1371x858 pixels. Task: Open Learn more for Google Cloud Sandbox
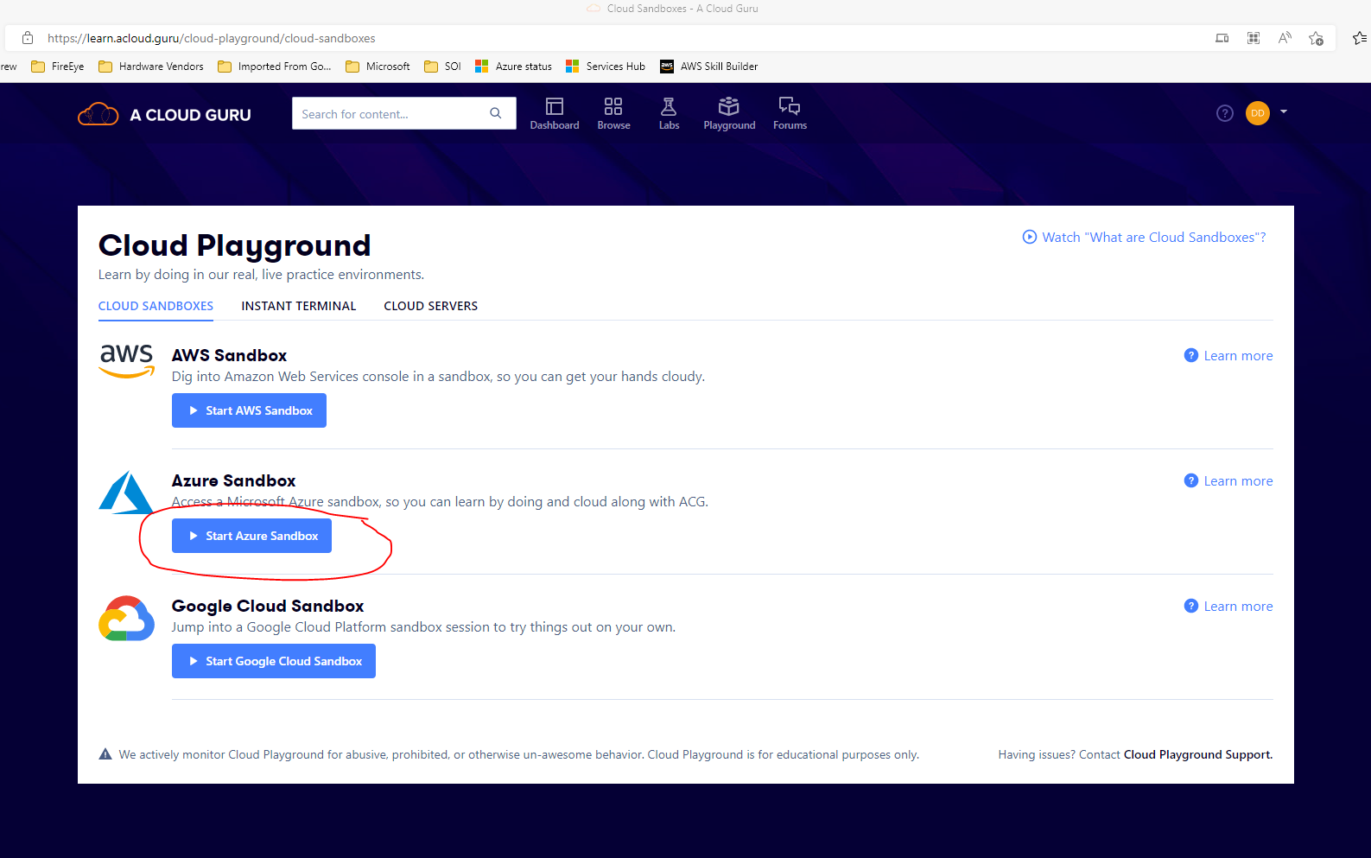click(x=1228, y=607)
